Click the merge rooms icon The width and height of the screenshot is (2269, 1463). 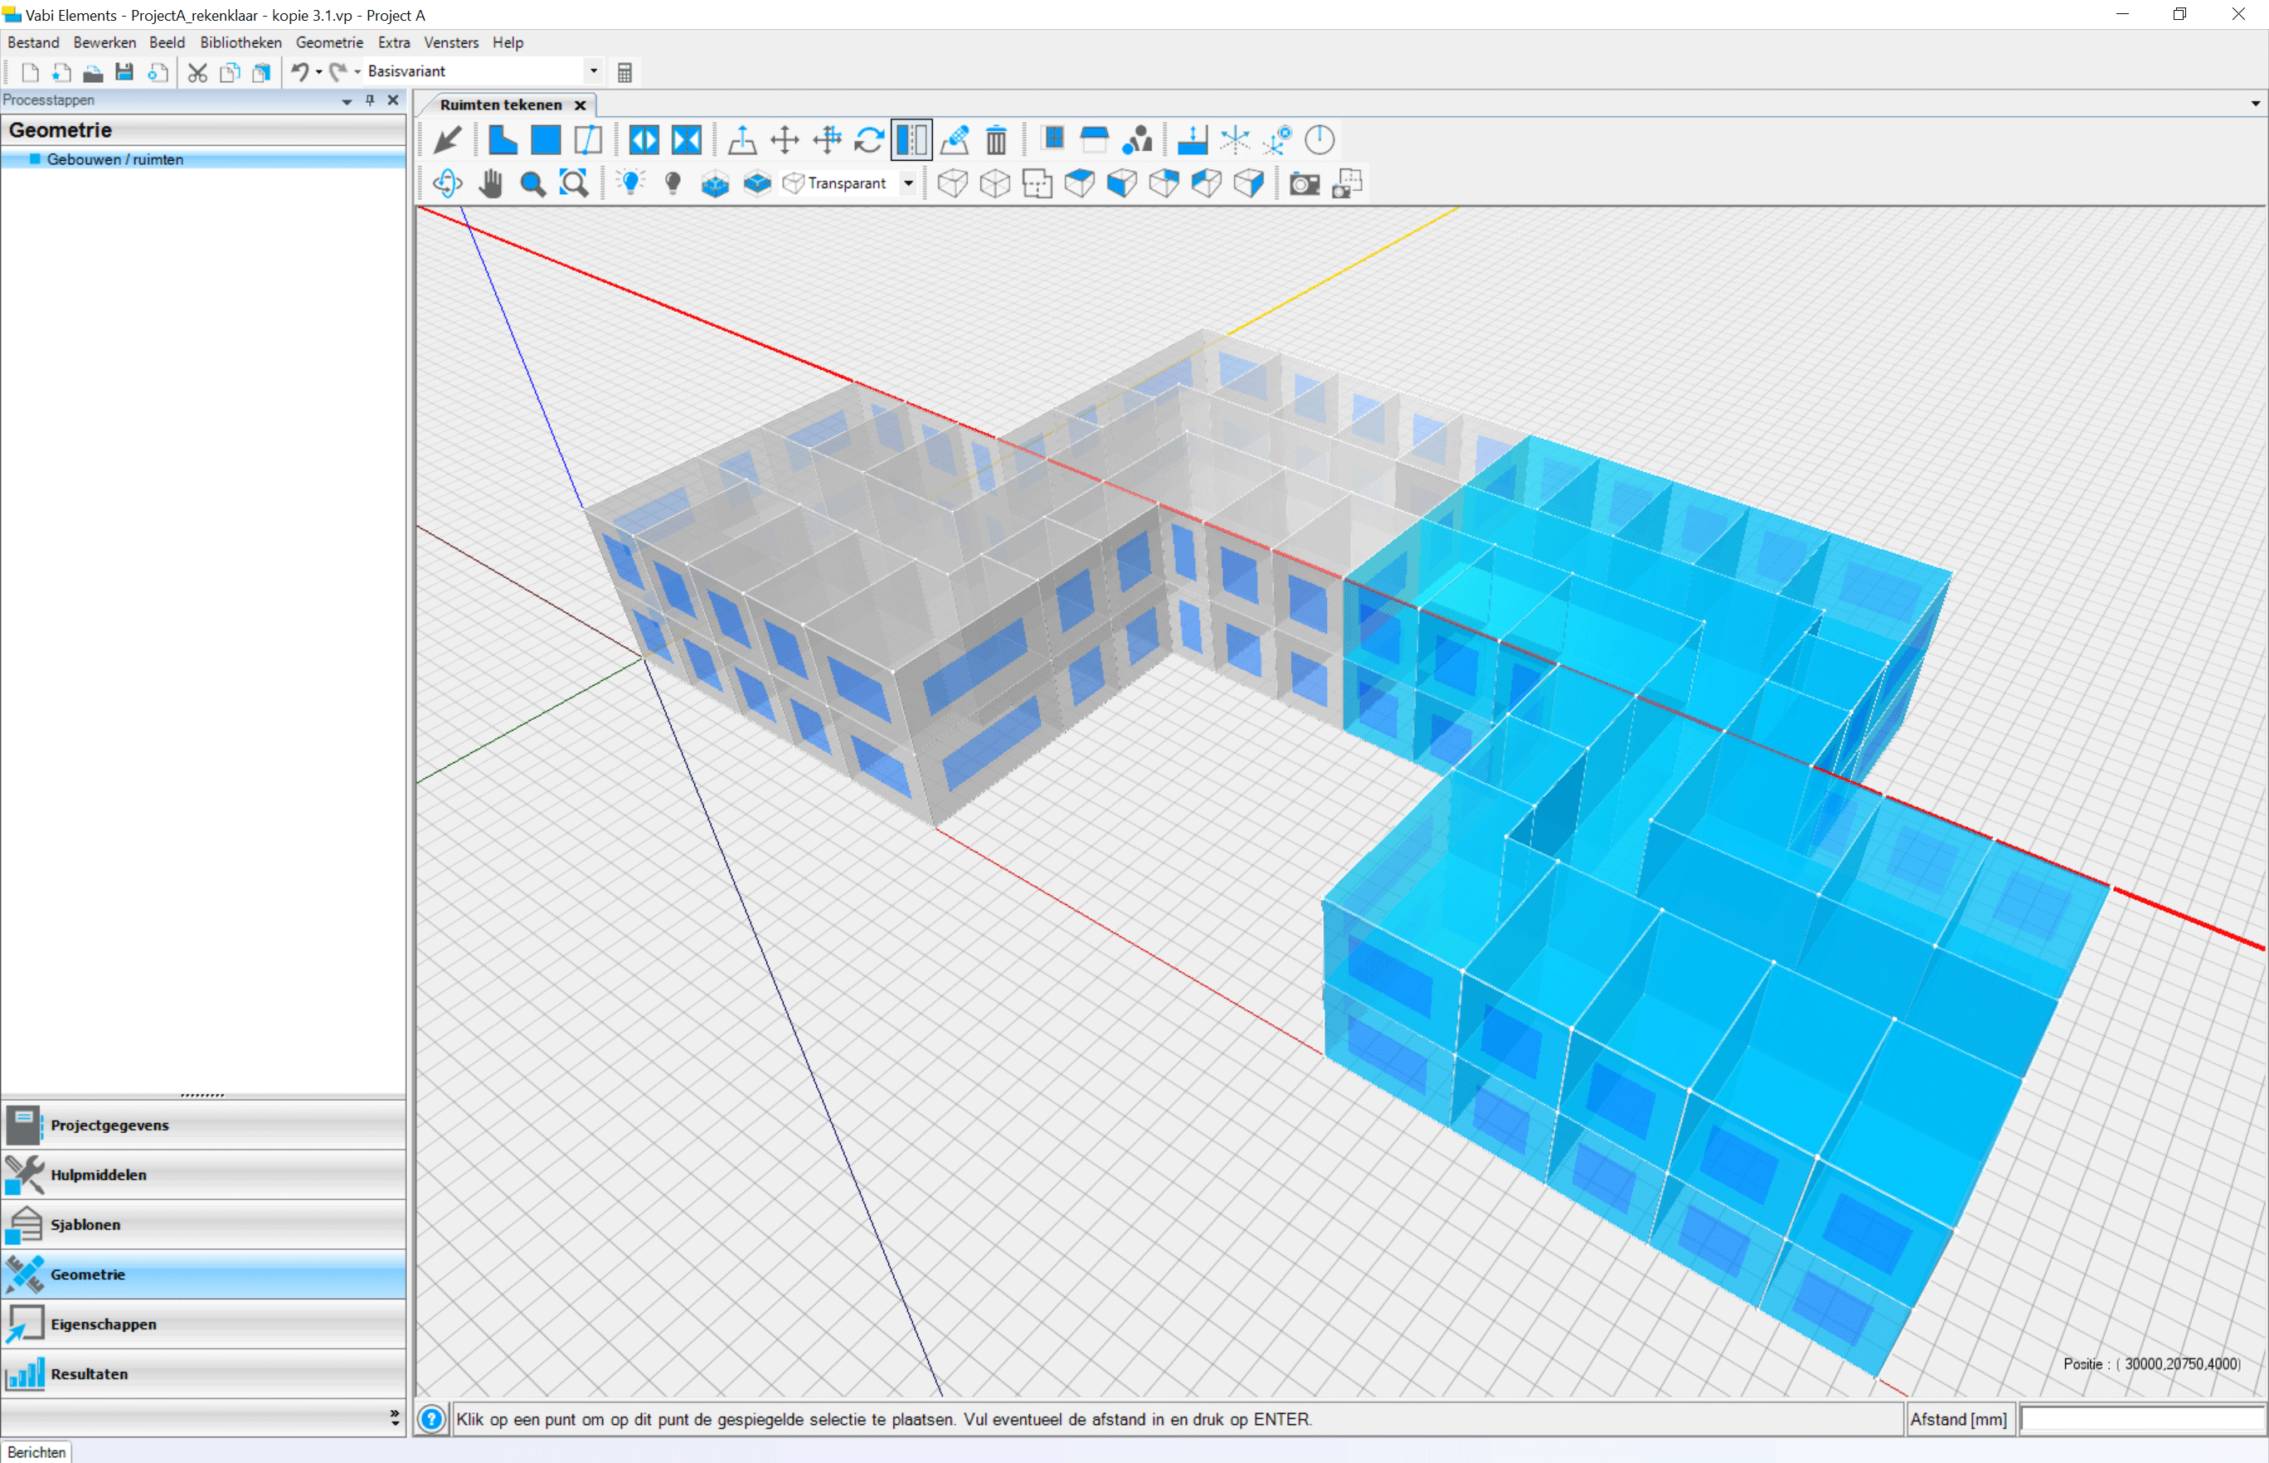click(x=687, y=141)
